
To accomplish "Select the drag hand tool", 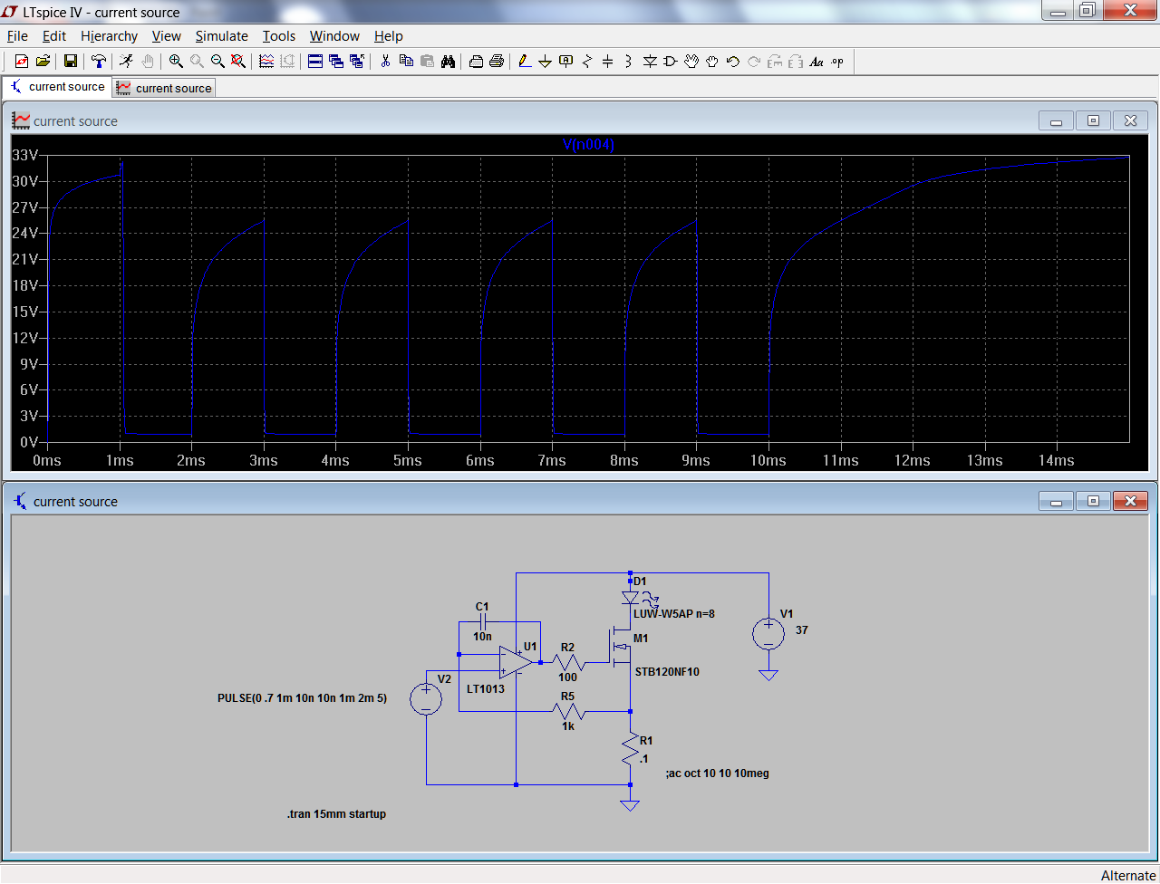I will 712,62.
